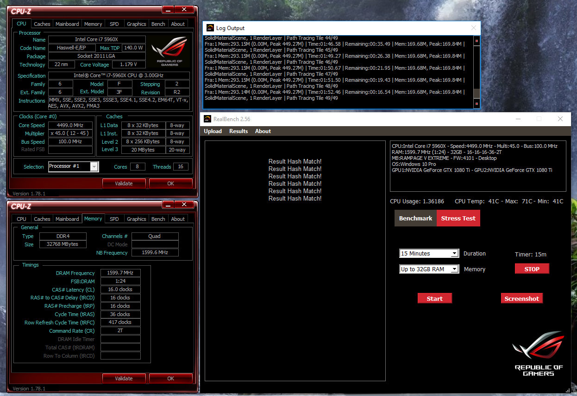Viewport: 577px width, 396px height.
Task: Expand the 15 Minutes duration dropdown
Action: pyautogui.click(x=454, y=253)
